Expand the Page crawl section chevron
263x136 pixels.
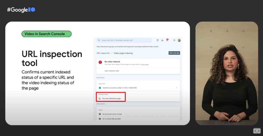point(176,88)
